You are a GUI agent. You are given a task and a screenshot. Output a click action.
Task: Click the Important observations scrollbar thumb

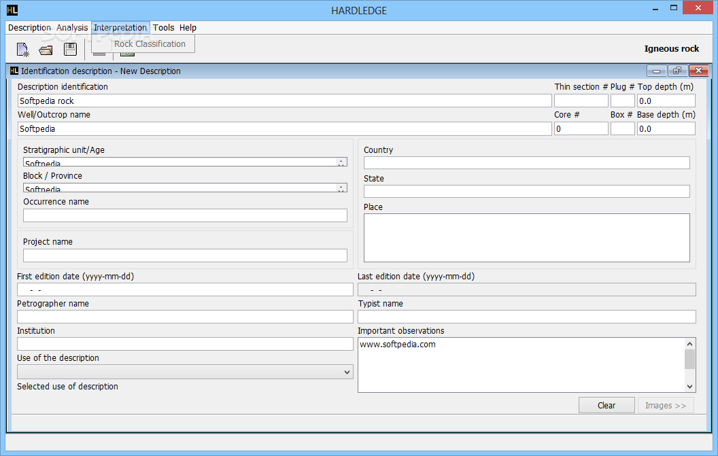(689, 359)
